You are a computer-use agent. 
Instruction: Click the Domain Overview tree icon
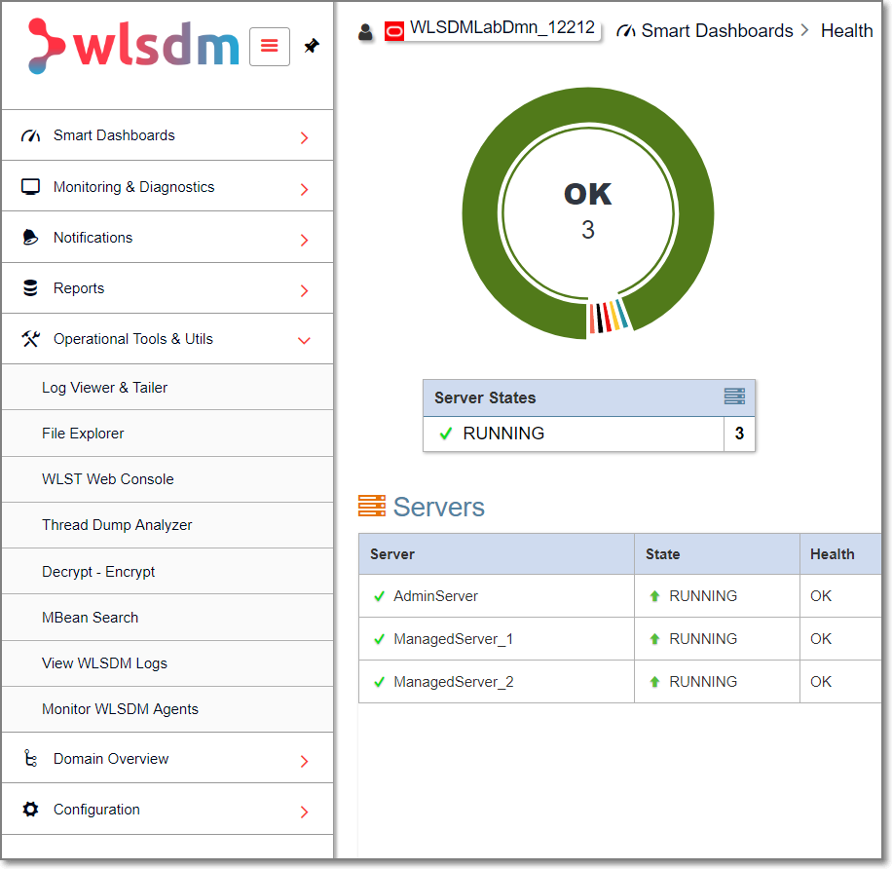[x=31, y=759]
